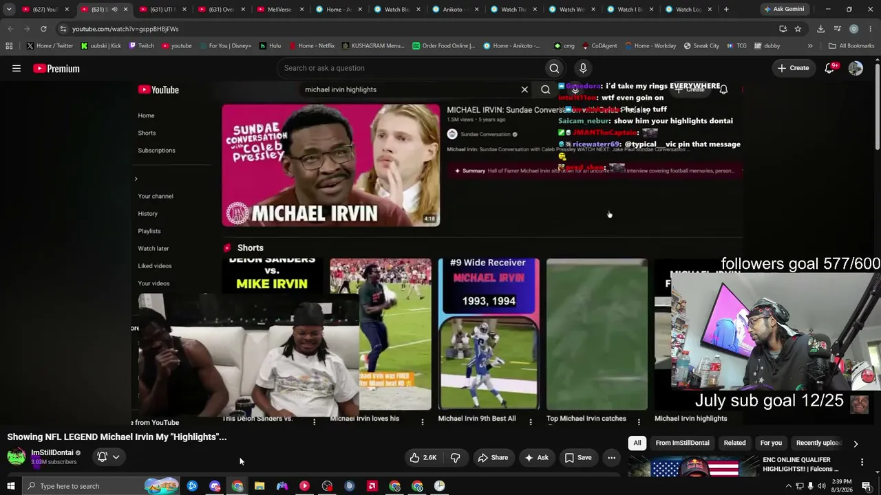Share this video
The width and height of the screenshot is (881, 495).
coord(493,457)
